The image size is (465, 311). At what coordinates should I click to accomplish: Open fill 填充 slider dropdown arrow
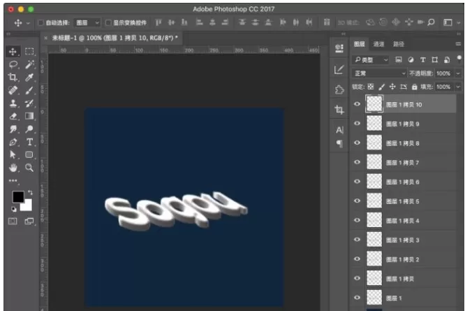pos(458,87)
